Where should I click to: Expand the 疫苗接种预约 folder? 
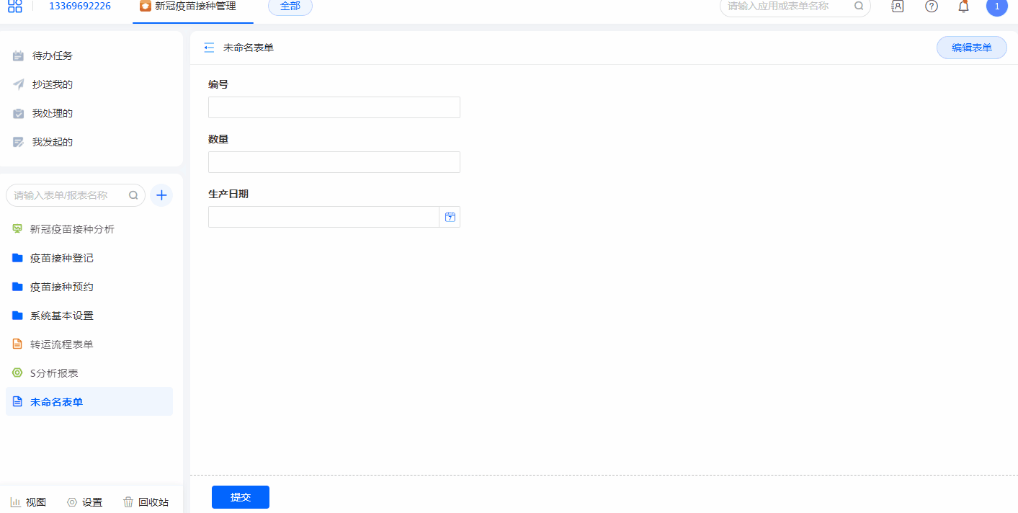(x=61, y=287)
